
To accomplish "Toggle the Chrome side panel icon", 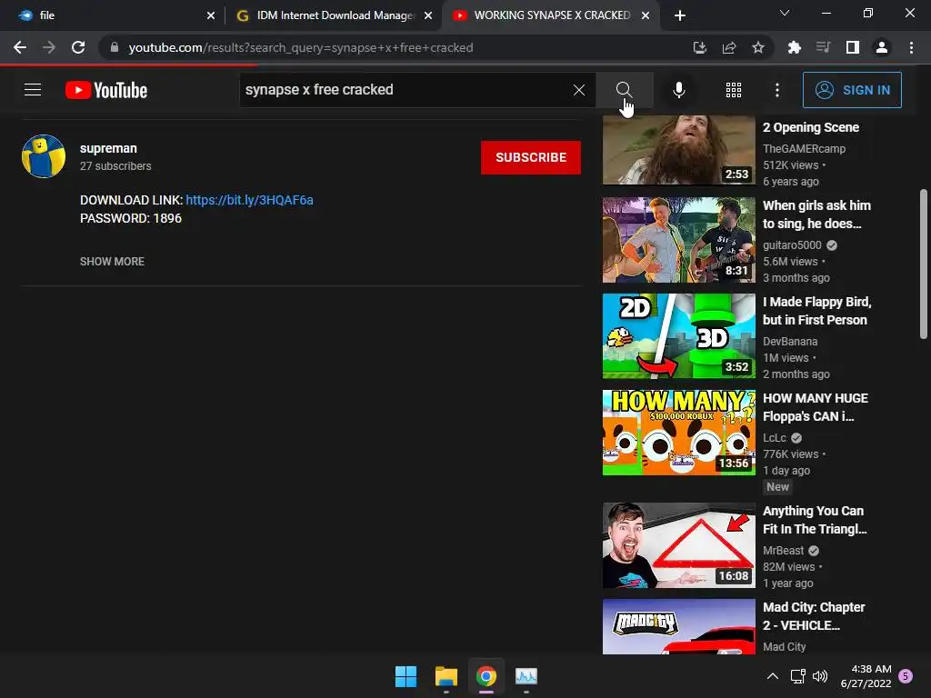I will [x=853, y=47].
